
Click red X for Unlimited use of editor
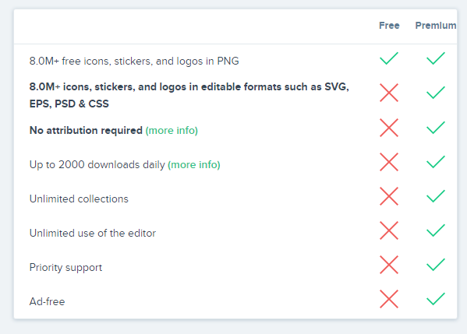click(389, 230)
